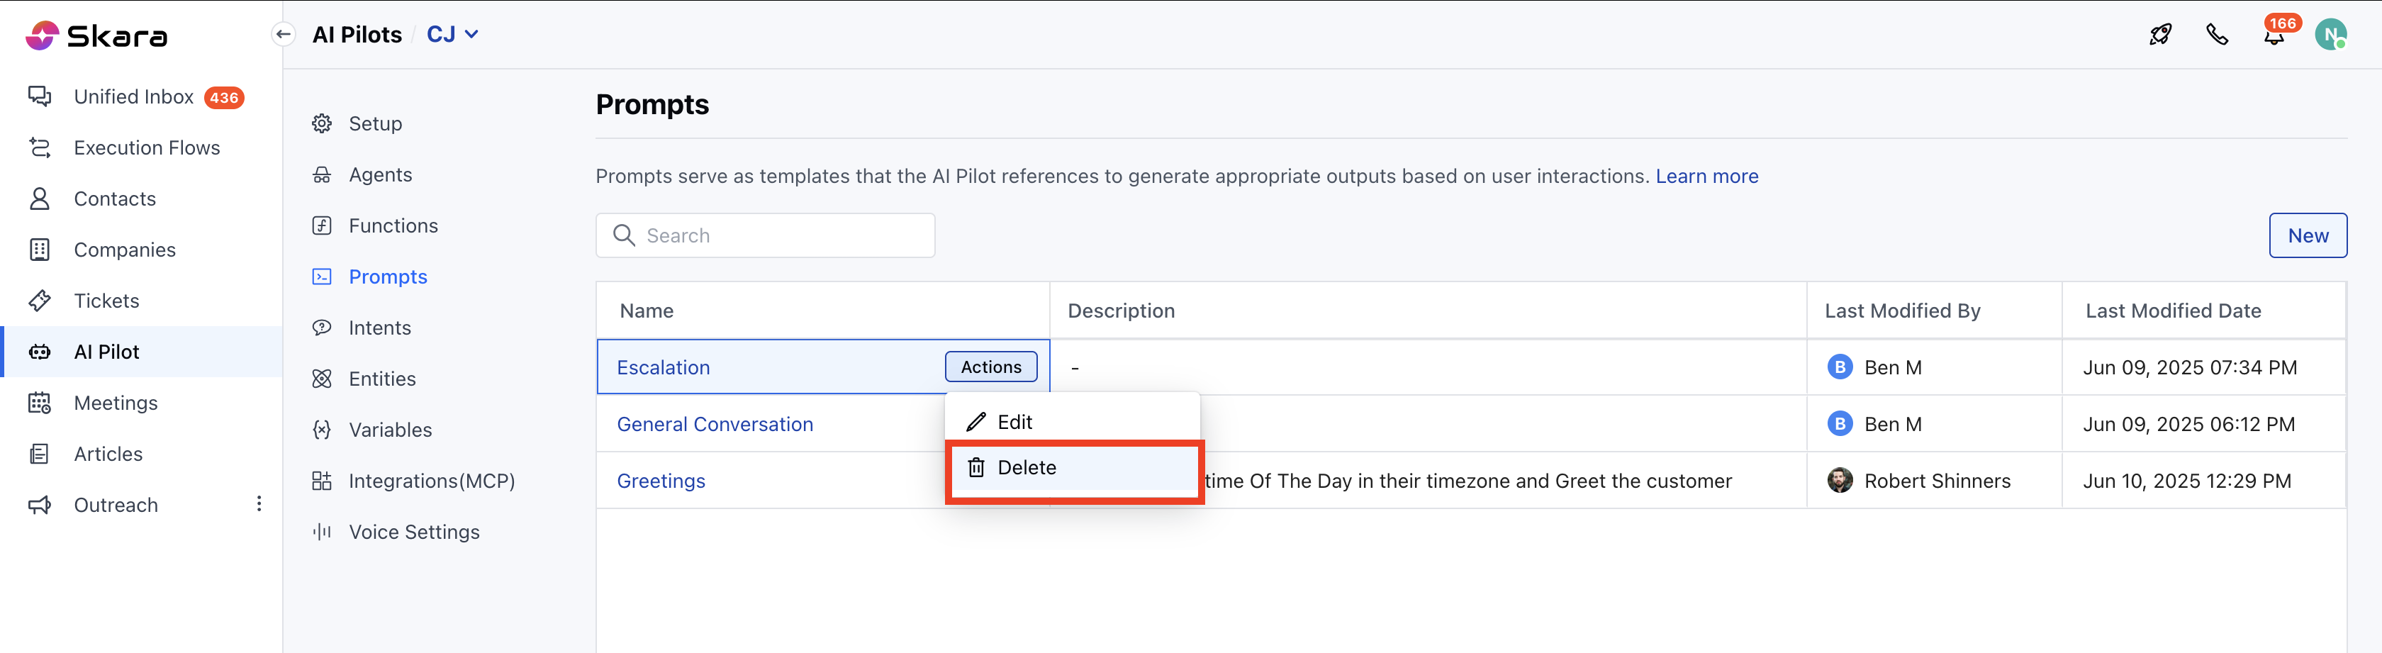Open the Tickets section
Viewport: 2382px width, 653px height.
(x=106, y=301)
